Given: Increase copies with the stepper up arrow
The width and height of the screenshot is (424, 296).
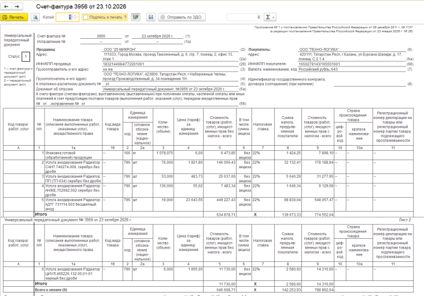Looking at the screenshot, I should coord(75,15).
